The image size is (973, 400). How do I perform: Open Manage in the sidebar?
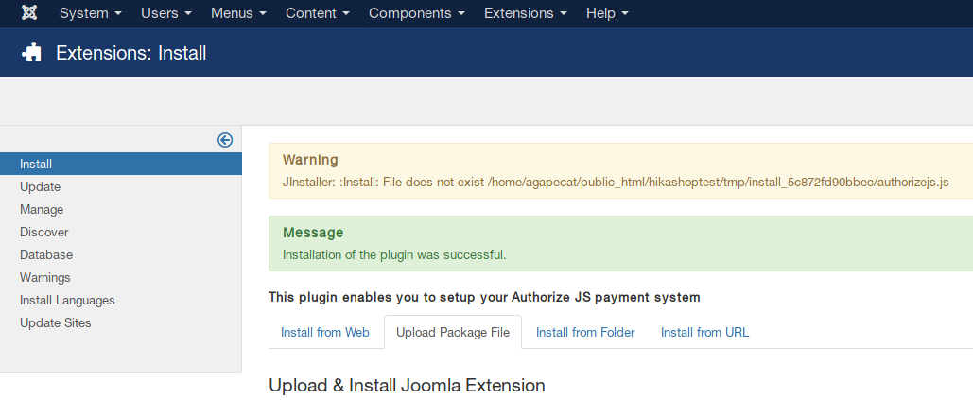pyautogui.click(x=42, y=209)
